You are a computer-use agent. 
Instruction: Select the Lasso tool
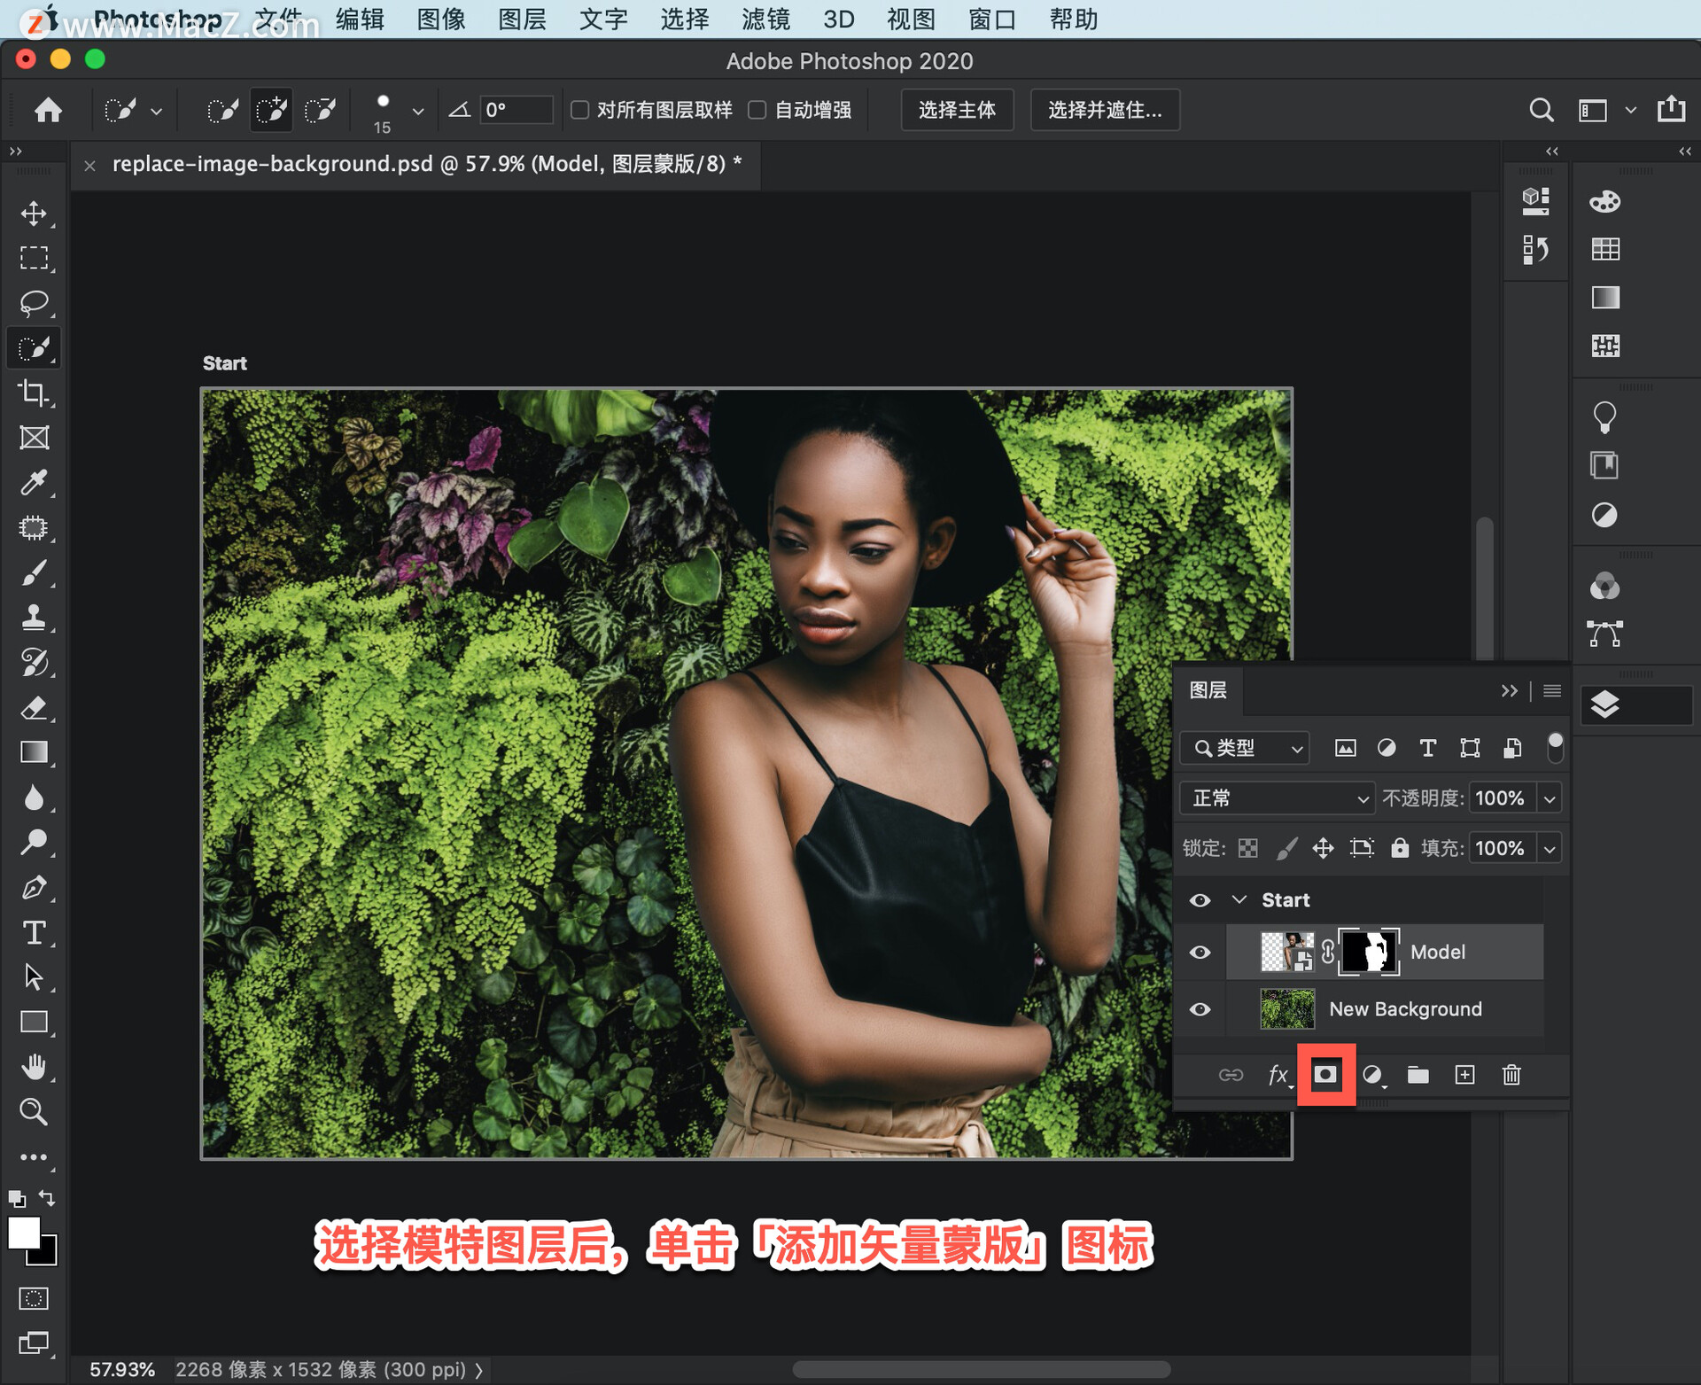point(34,303)
